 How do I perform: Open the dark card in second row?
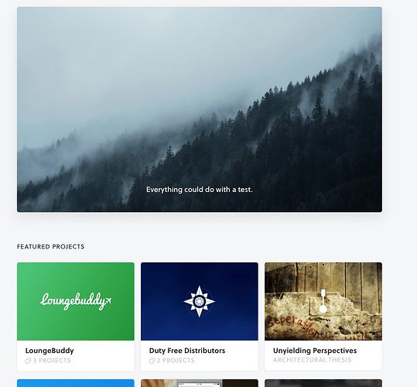(323, 383)
